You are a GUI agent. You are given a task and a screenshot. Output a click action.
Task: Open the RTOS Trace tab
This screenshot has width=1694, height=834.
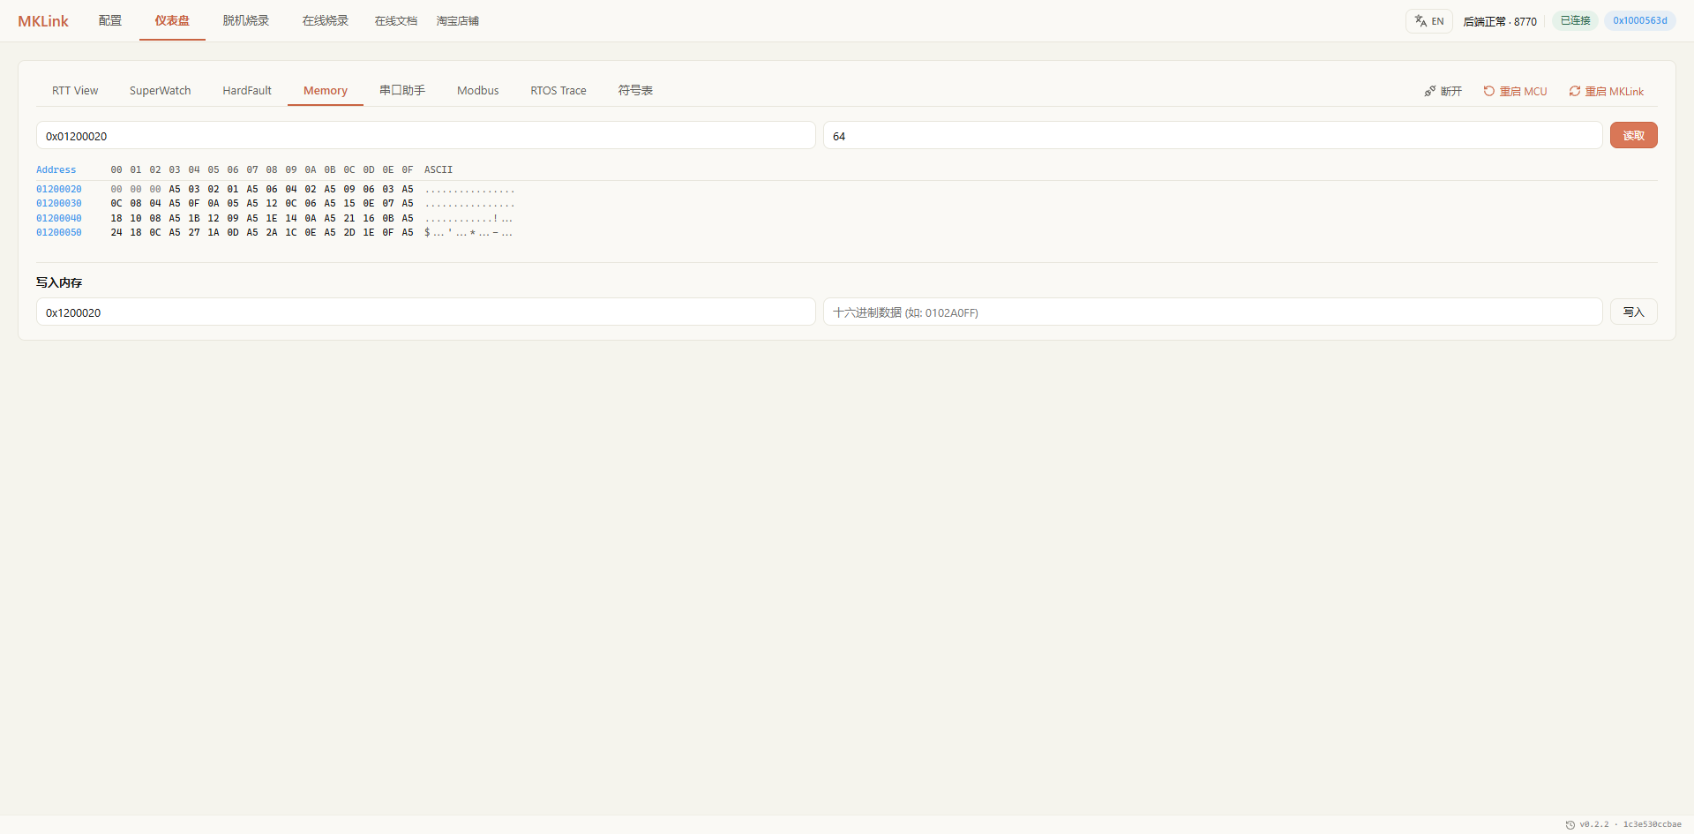tap(558, 90)
